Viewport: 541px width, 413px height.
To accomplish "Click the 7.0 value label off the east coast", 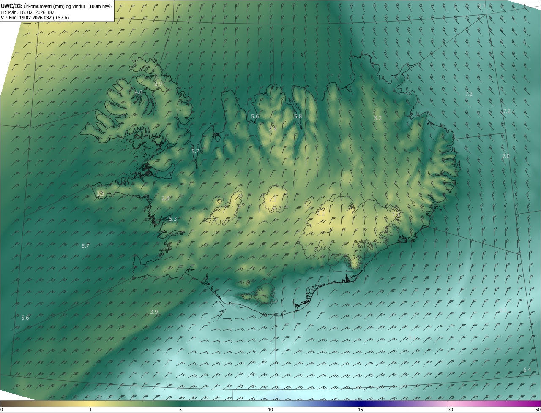I will (x=506, y=156).
